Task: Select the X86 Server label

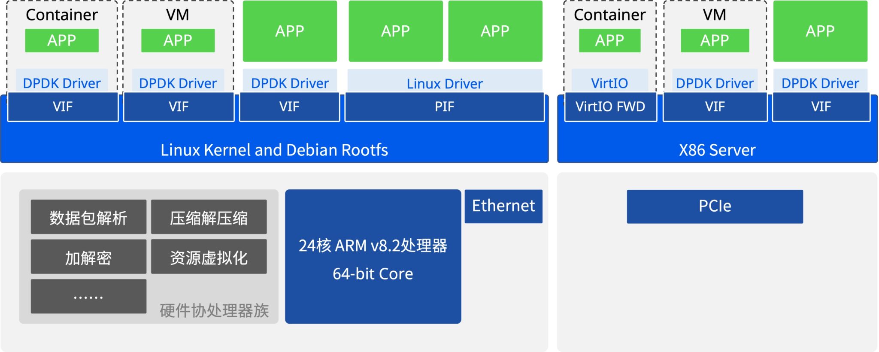Action: coord(717,150)
